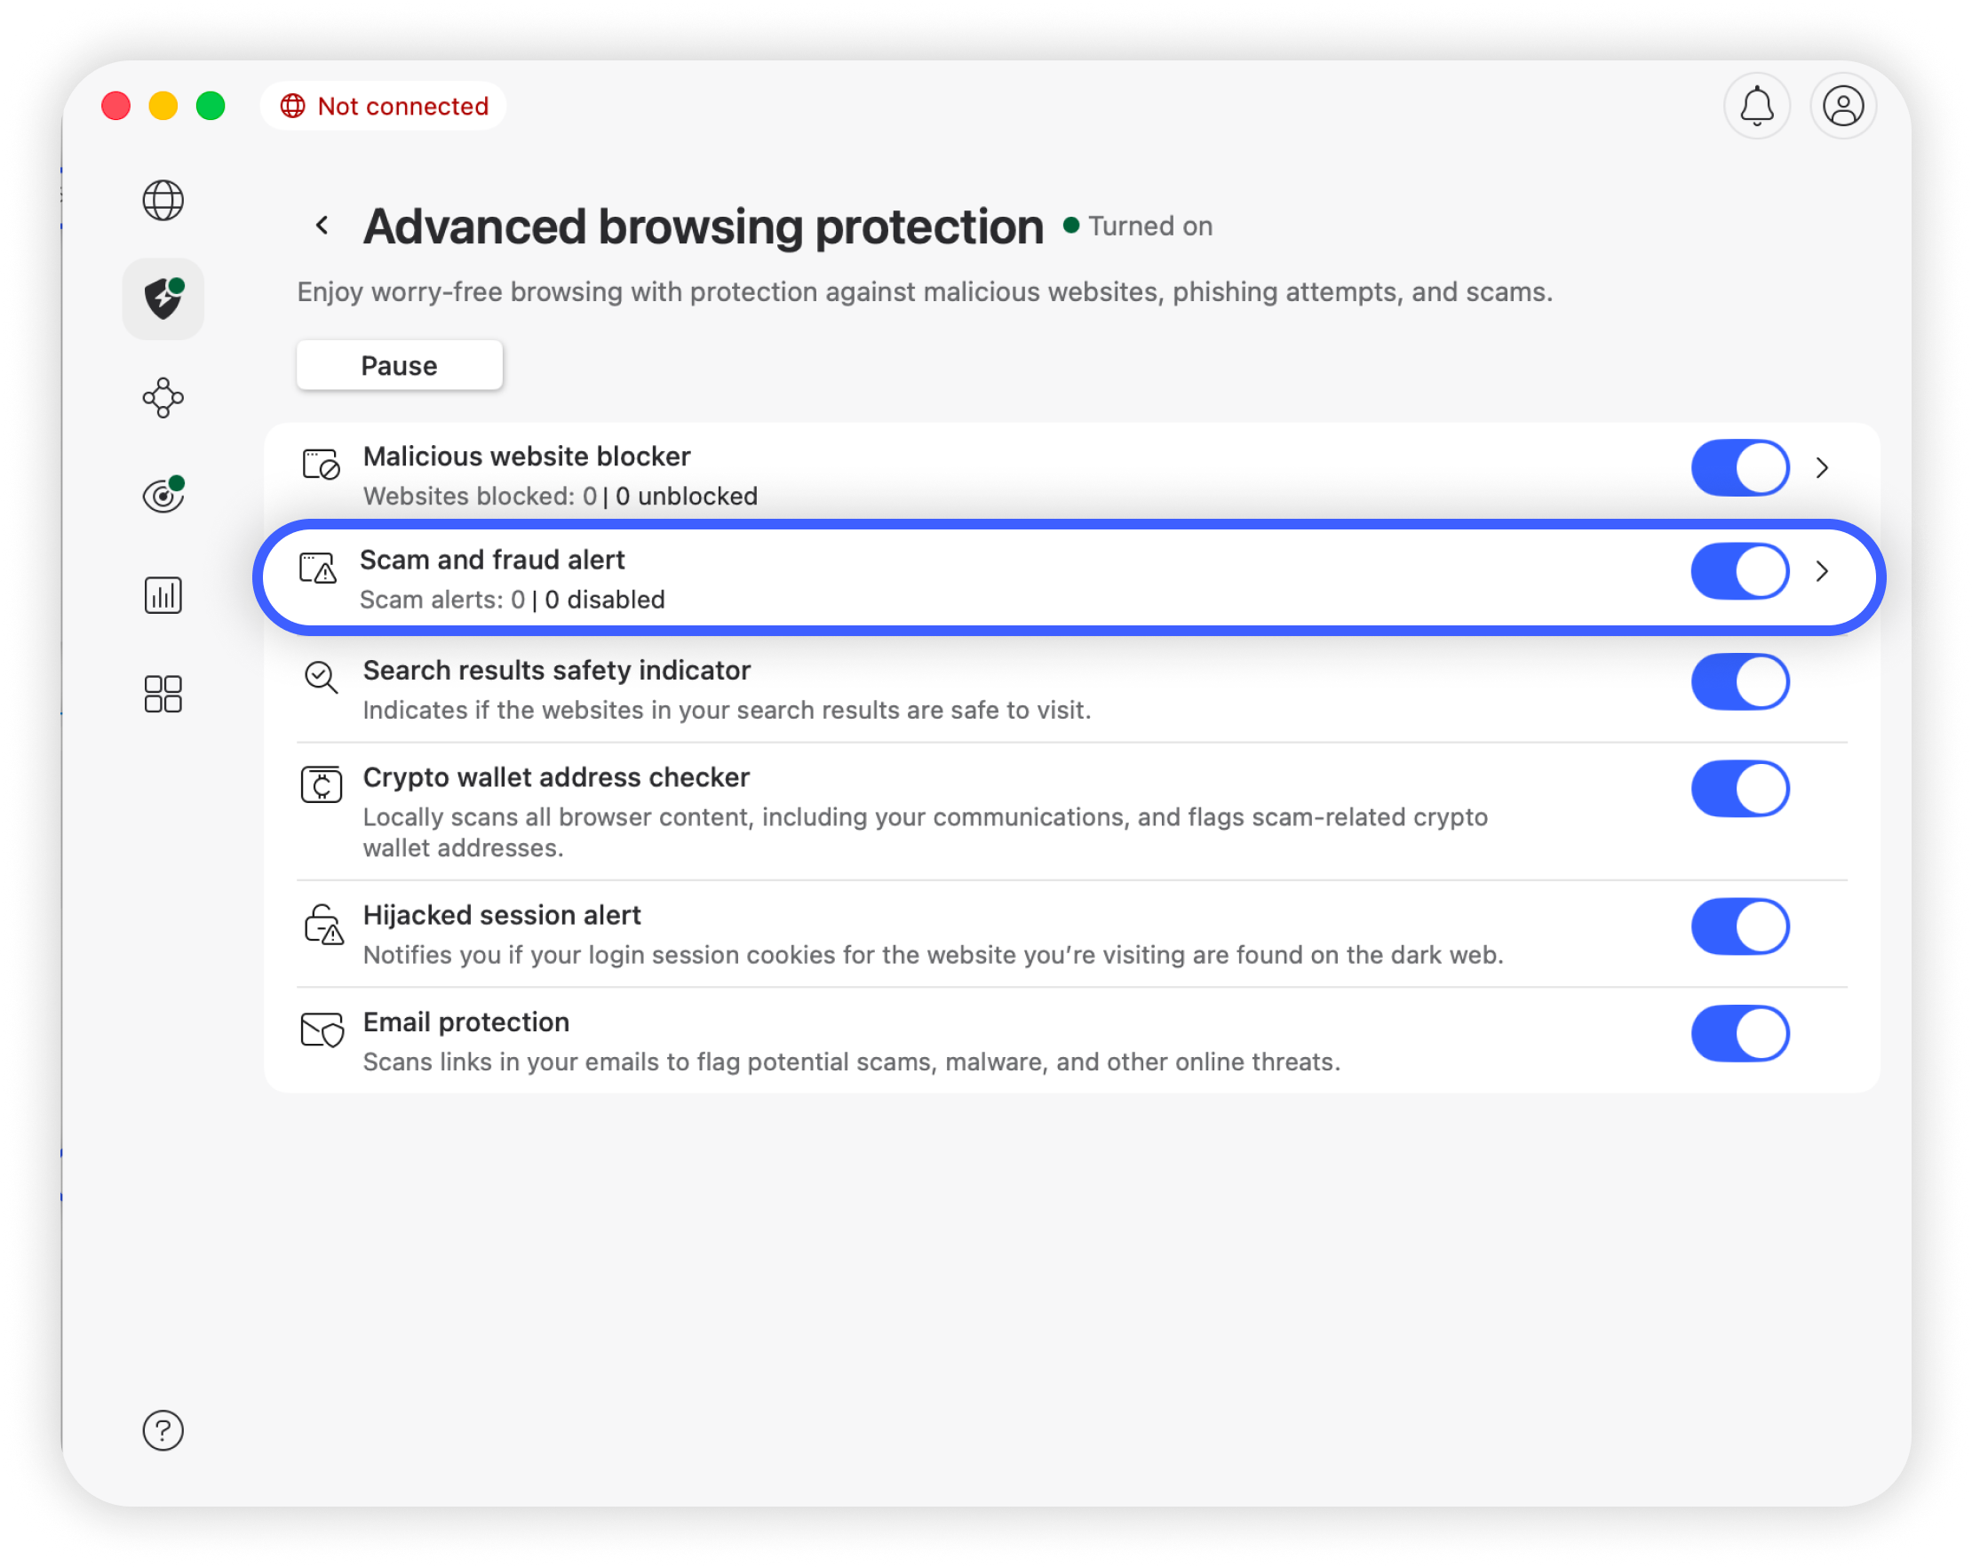Open the user account profile icon
Viewport: 1972px width, 1567px height.
click(1843, 106)
